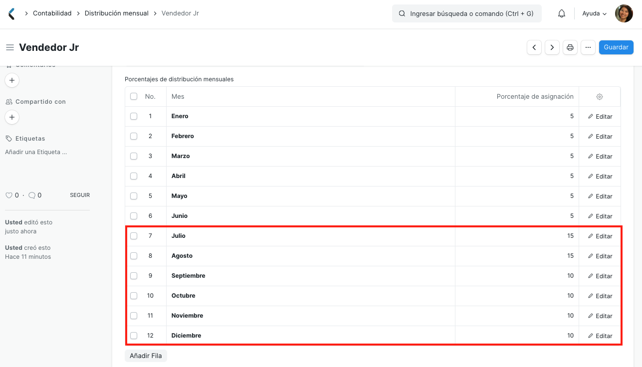The image size is (642, 367).
Task: Click Vendedor Jr breadcrumb
Action: click(180, 13)
